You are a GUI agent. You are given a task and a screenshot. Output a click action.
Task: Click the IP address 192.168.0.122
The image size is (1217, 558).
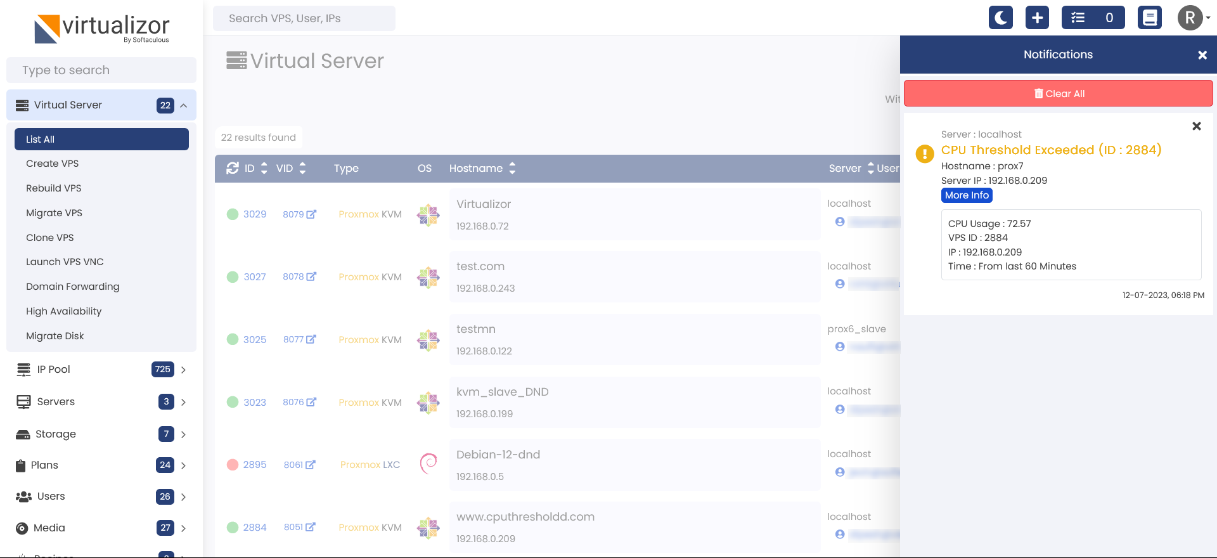click(484, 351)
